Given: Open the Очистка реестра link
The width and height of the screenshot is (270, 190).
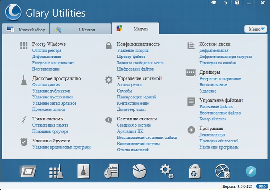Looking at the screenshot, I should pos(47,51).
